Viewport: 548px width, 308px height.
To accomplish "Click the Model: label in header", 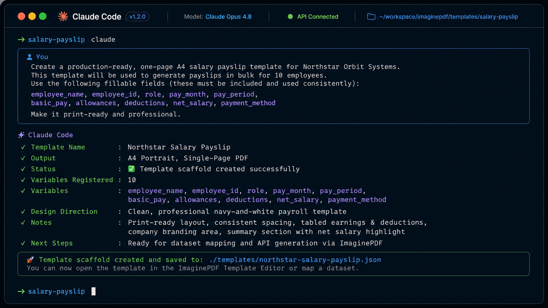I will tap(193, 17).
